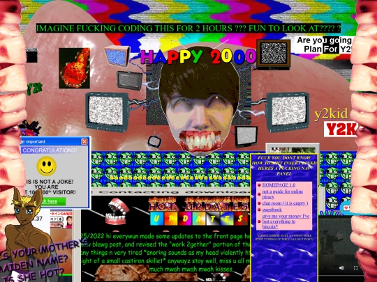Viewport: 377px width, 282px height.
Task: Click the yellow 'y2kid' text
Action: tap(331, 114)
